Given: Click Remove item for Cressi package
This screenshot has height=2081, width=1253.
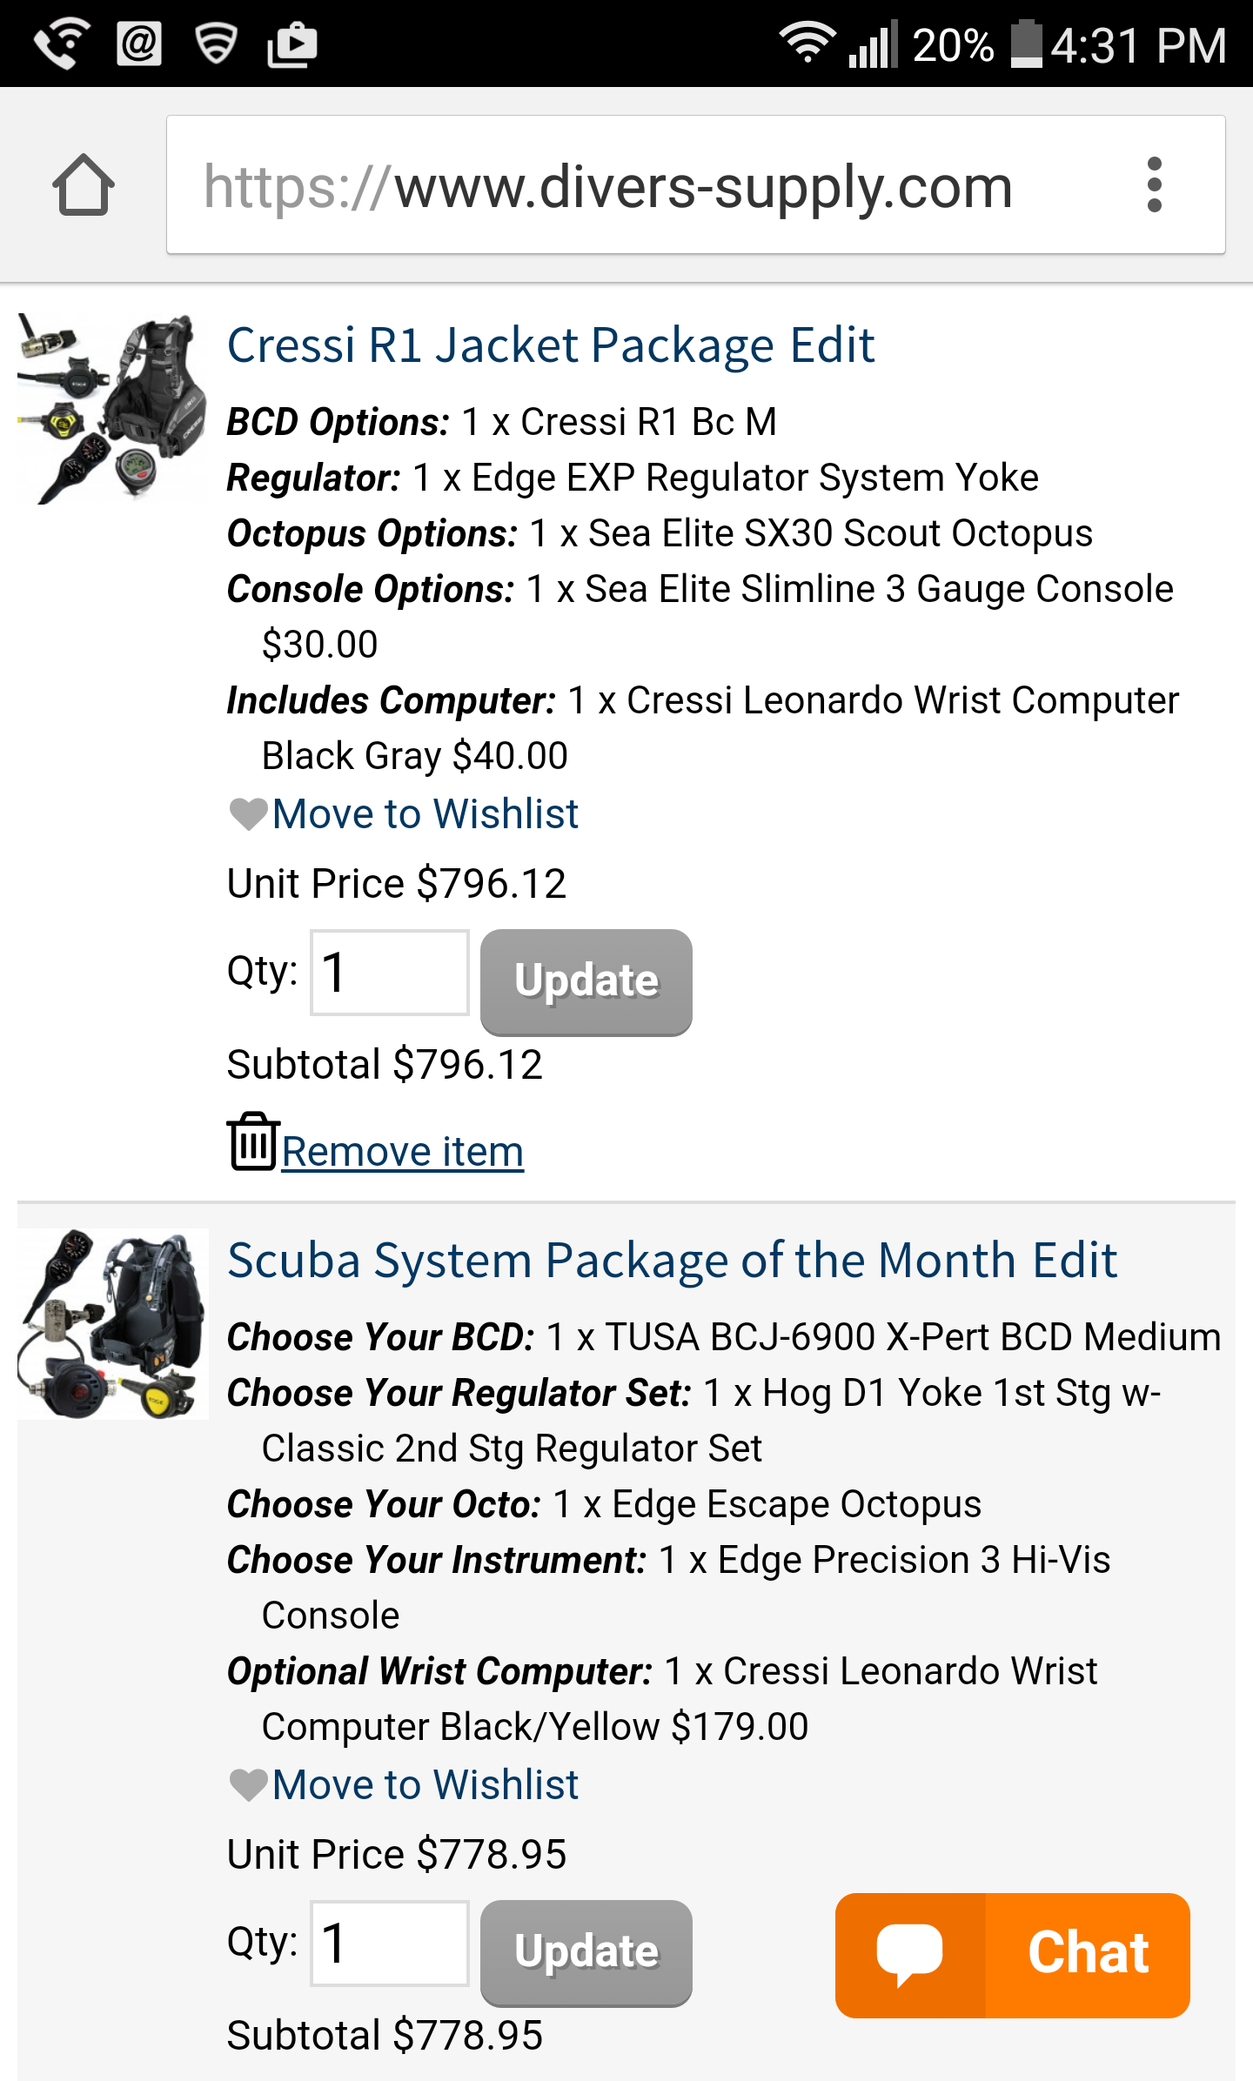Looking at the screenshot, I should coord(403,1151).
